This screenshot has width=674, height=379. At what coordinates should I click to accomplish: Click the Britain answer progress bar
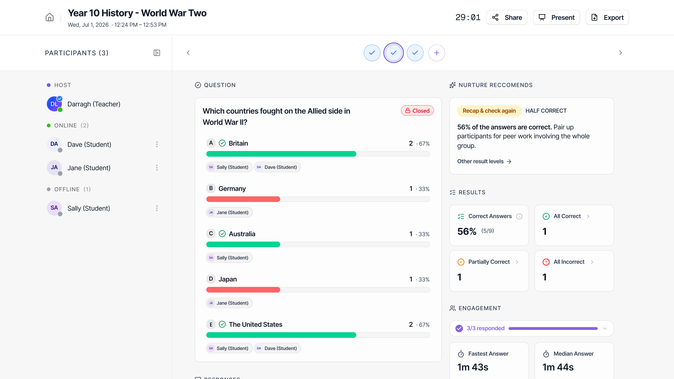click(x=318, y=154)
